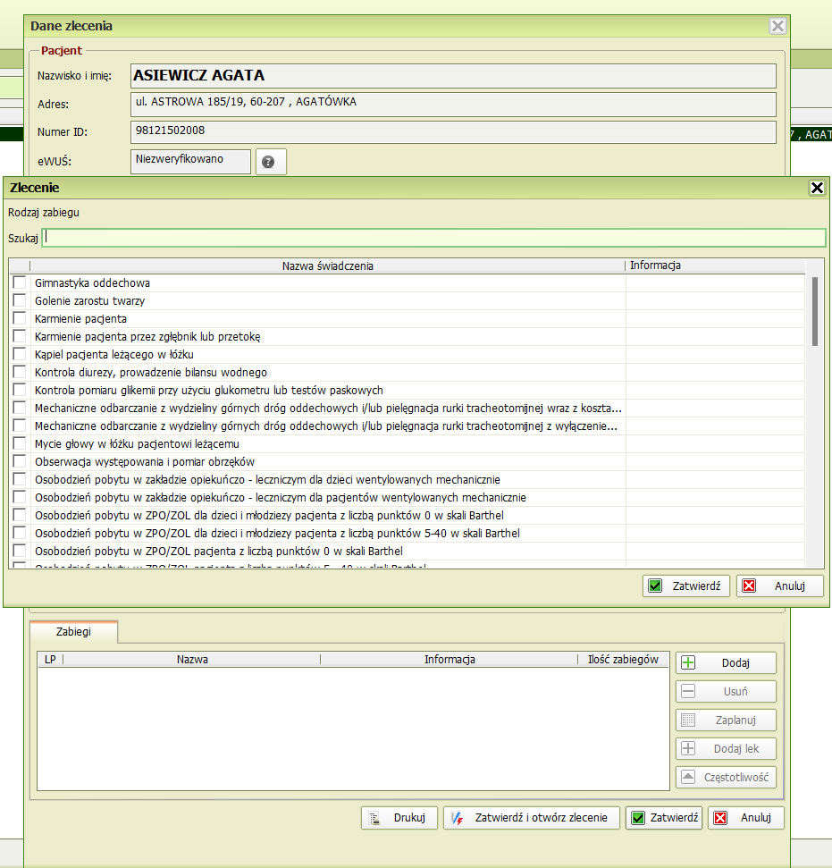Click the green Zatwierdź button in Zlecenie dialog

point(686,586)
